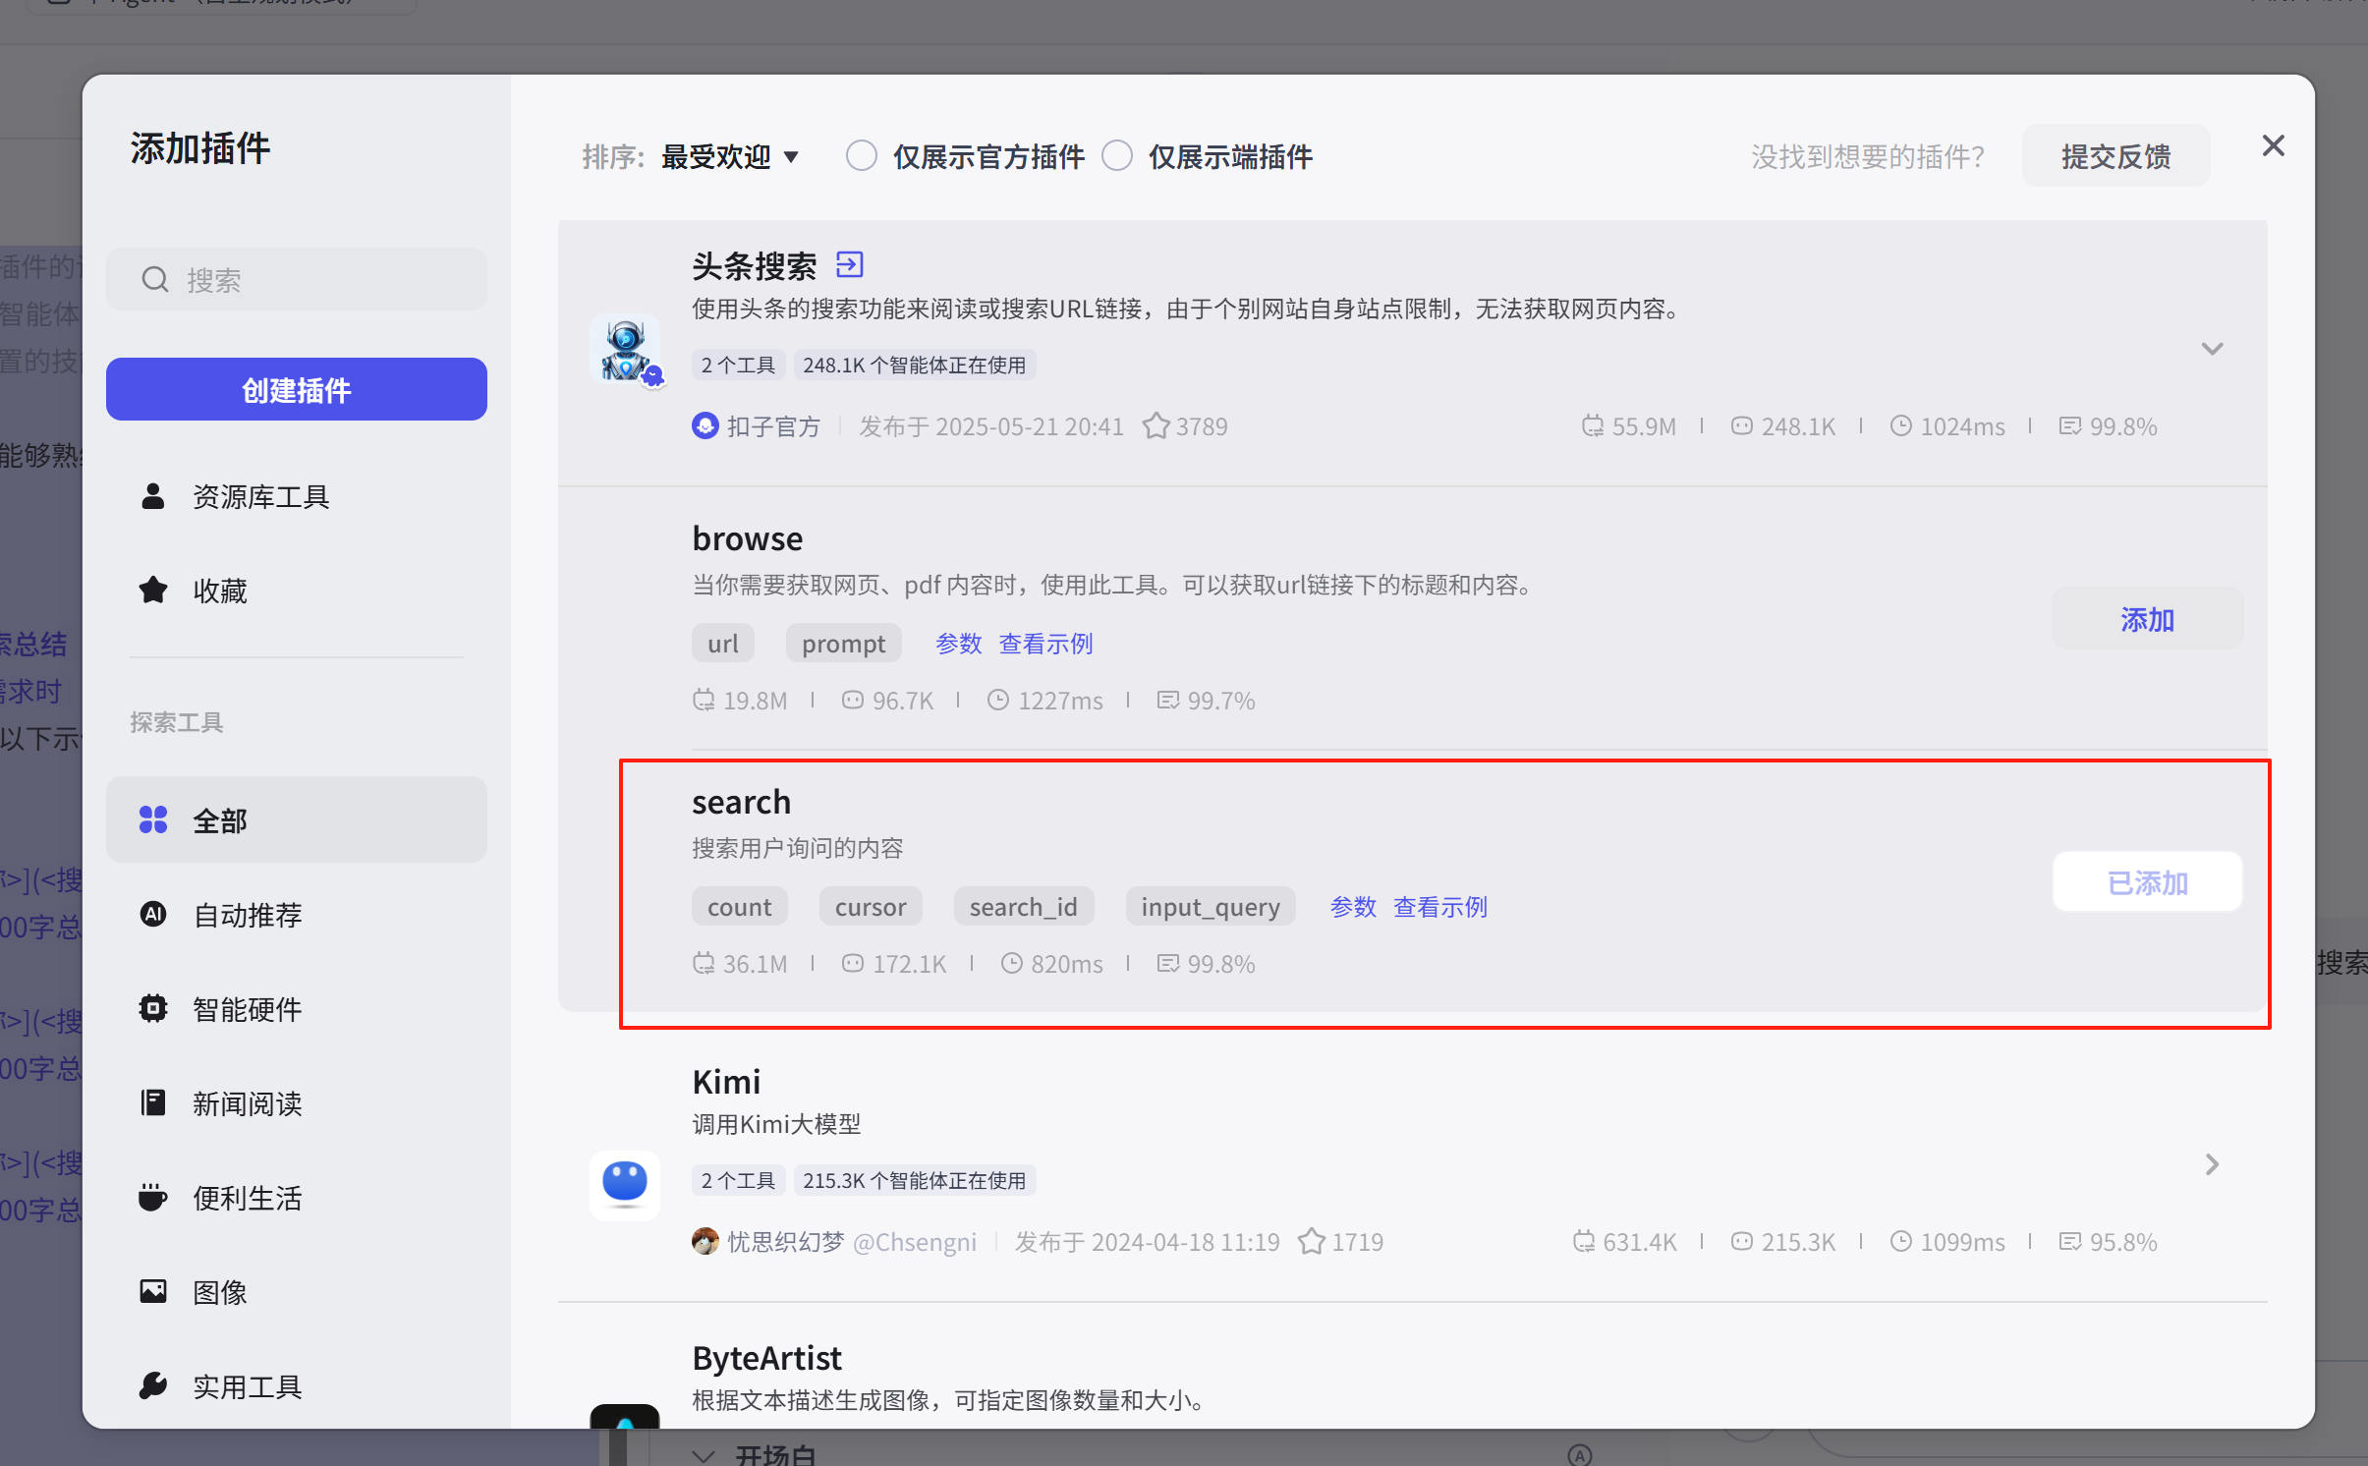The image size is (2368, 1466).
Task: Add the browse tool via 添加
Action: pos(2147,619)
